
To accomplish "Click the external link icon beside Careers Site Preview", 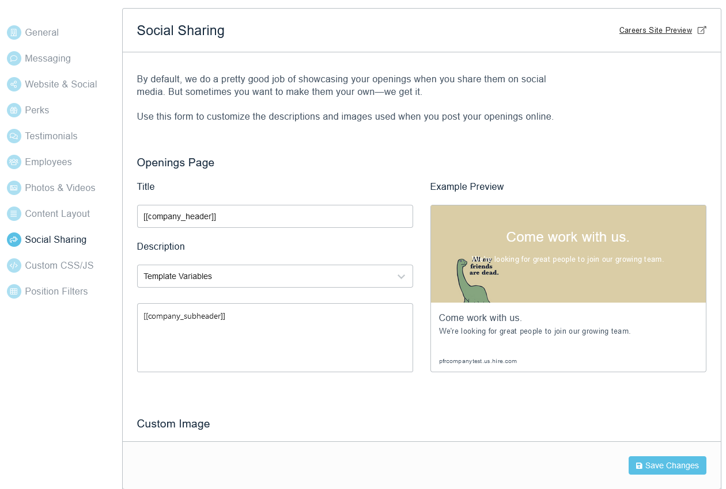I will point(702,30).
